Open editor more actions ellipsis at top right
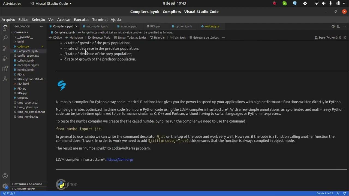This screenshot has height=196, width=349. click(344, 26)
